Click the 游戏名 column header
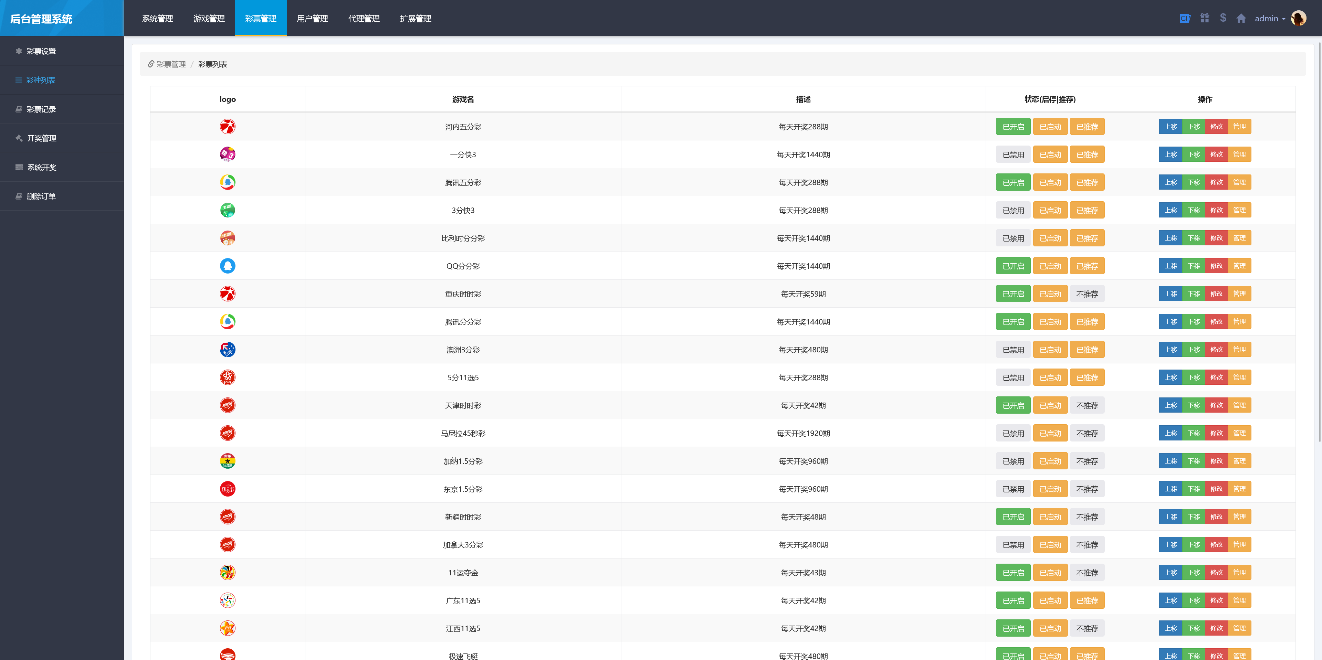Screen dimensions: 1322x660 pyautogui.click(x=463, y=99)
